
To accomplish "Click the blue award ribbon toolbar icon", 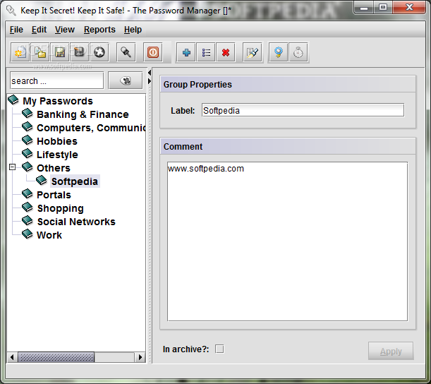I will 278,52.
